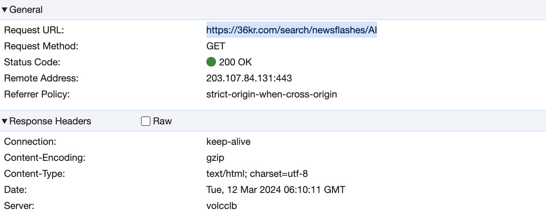This screenshot has height=215, width=546.
Task: Collapse the General section triangle
Action: 5,10
